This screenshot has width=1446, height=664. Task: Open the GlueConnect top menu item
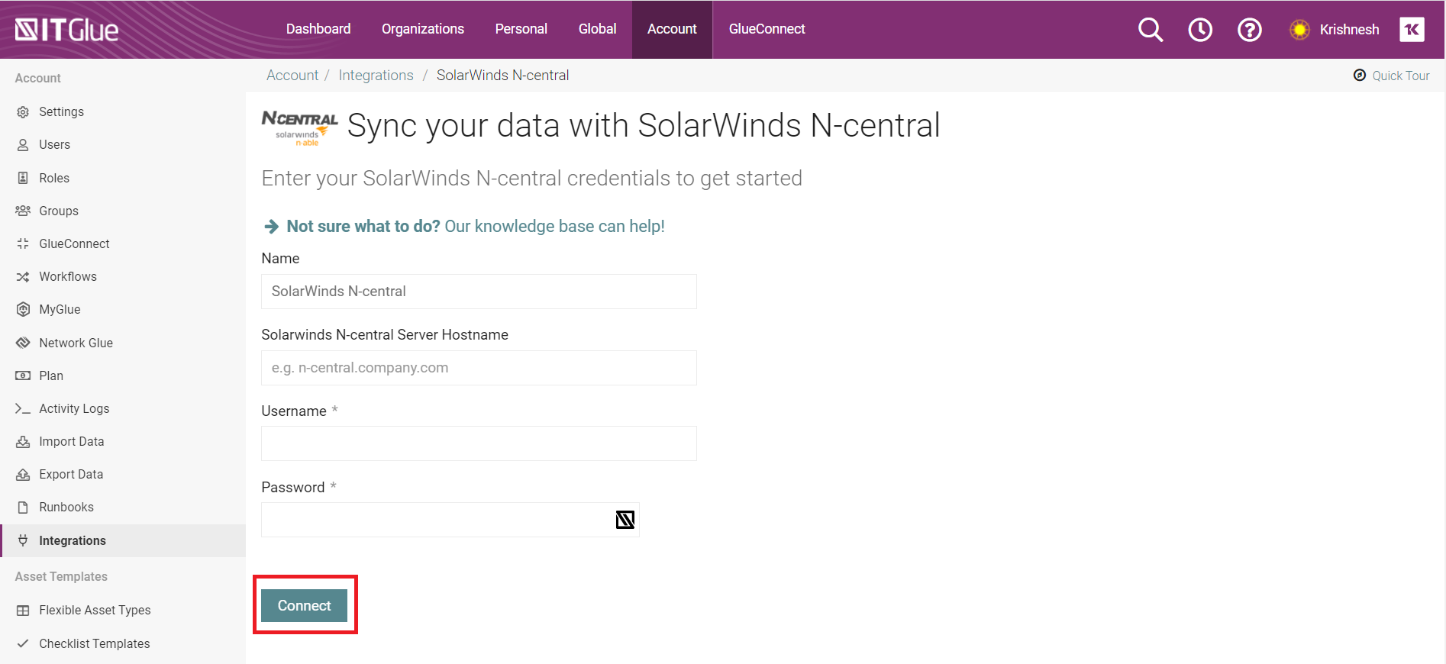pyautogui.click(x=767, y=29)
